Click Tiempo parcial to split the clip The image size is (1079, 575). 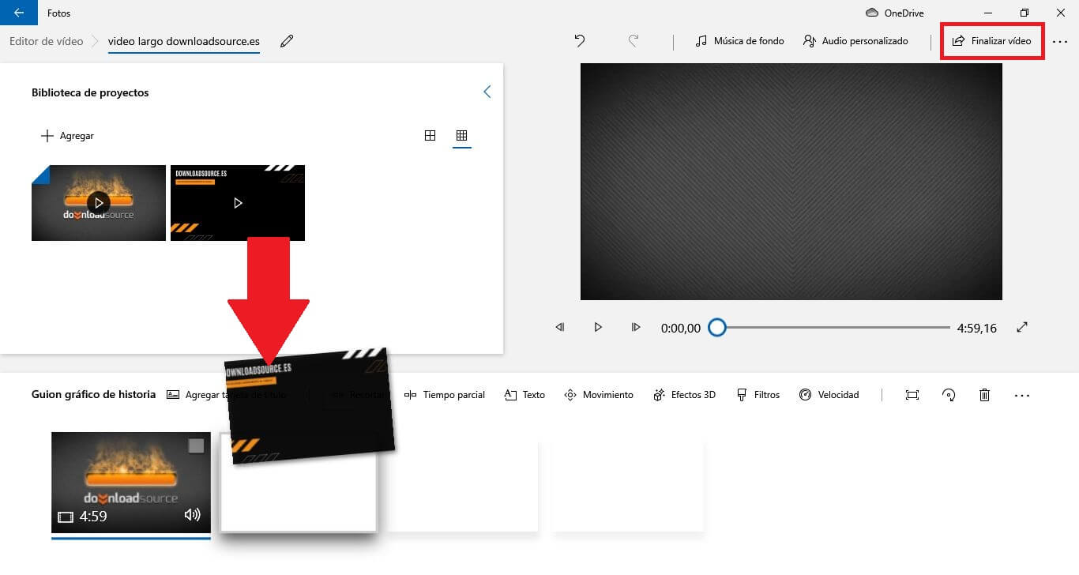(444, 395)
